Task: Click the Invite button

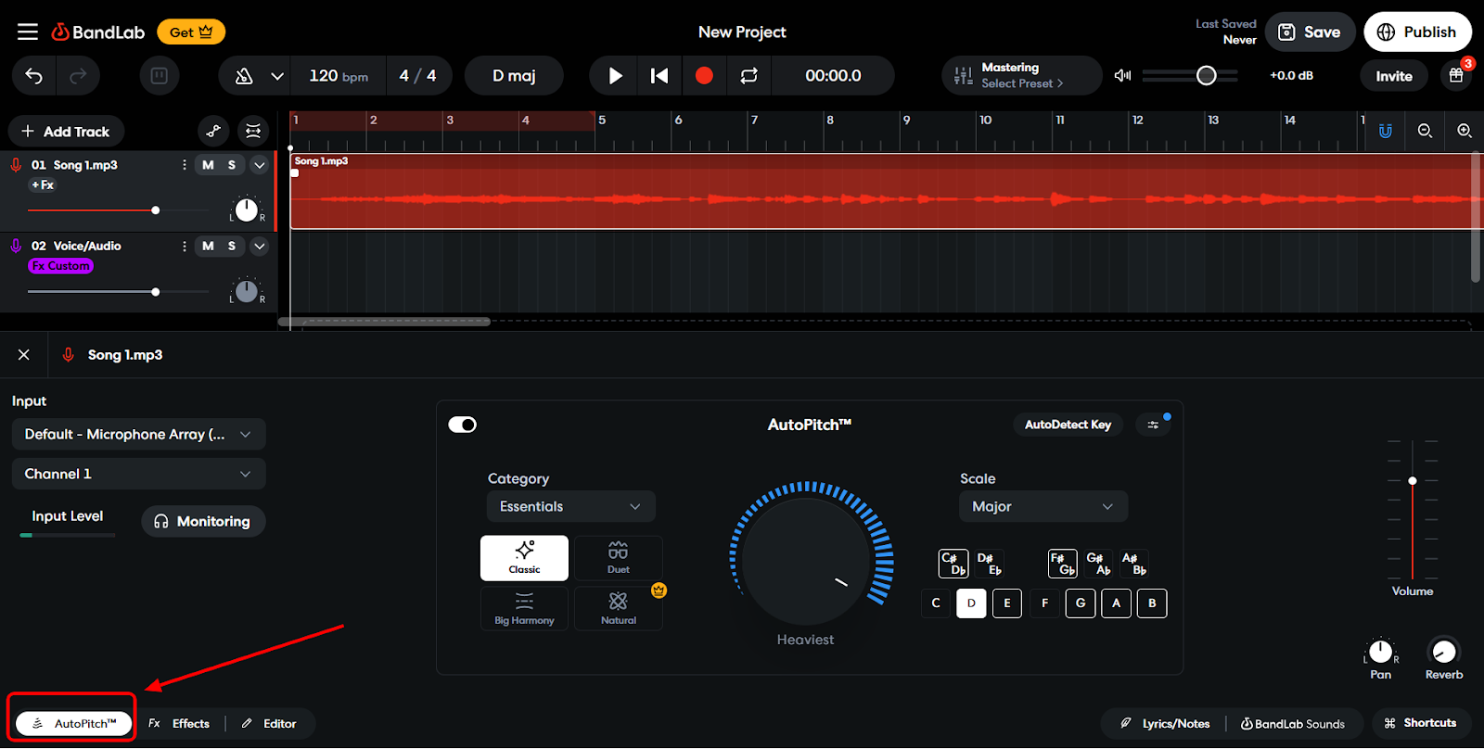Action: (x=1394, y=76)
